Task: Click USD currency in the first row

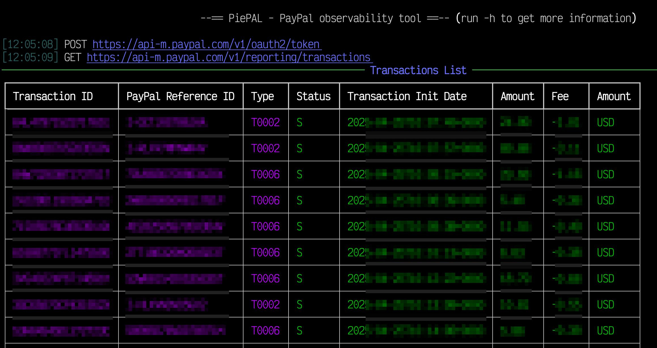Action: click(x=605, y=123)
